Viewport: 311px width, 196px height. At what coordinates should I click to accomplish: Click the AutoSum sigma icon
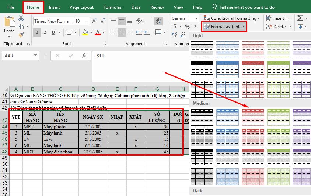pos(300,18)
